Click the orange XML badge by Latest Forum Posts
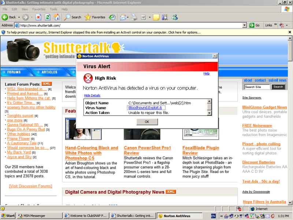 coord(47,84)
